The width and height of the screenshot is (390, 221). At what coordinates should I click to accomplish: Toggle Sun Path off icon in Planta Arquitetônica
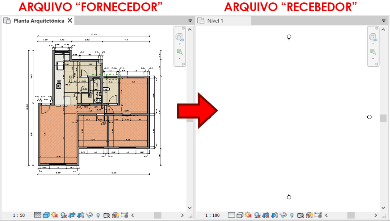[x=54, y=215]
